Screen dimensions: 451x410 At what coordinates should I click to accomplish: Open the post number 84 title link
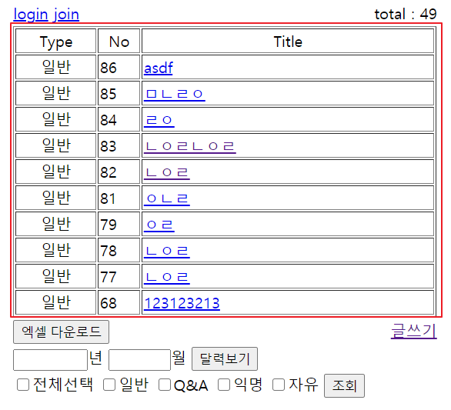(159, 120)
